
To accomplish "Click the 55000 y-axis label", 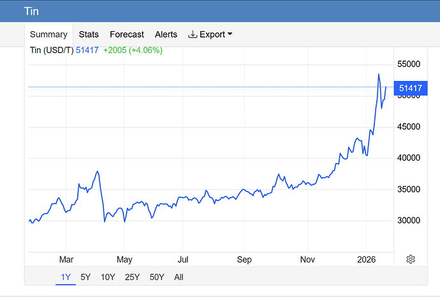I will coord(409,64).
